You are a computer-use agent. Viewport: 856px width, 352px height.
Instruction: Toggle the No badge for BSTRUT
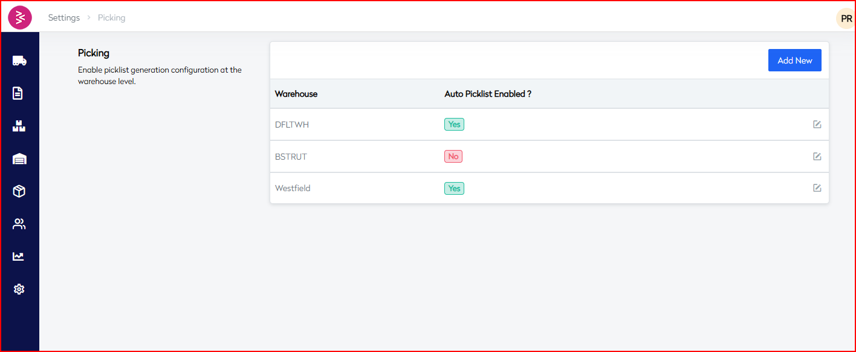(x=453, y=156)
